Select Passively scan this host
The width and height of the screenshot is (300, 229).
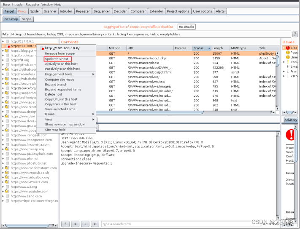pos(66,69)
